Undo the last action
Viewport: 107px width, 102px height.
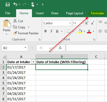(x=15, y=4)
